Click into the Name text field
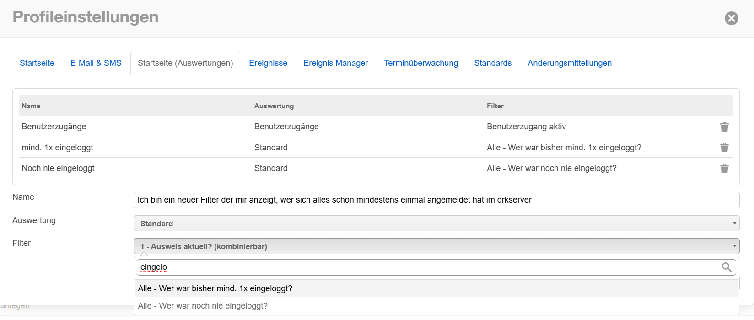The width and height of the screenshot is (754, 320). point(436,200)
